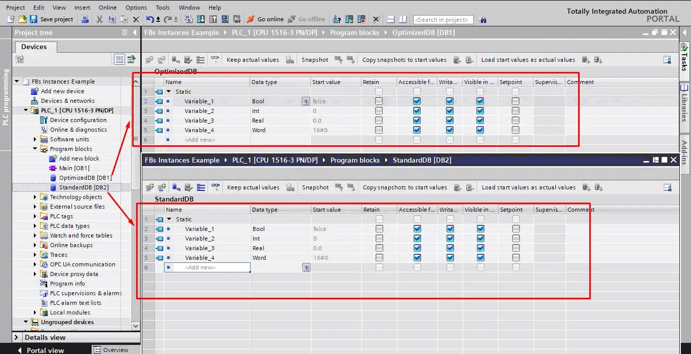
Task: Click the Open project icon
Action: click(x=22, y=19)
